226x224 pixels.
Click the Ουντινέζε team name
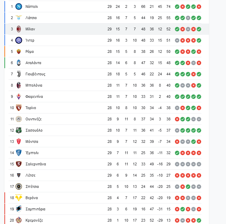coord(34,119)
